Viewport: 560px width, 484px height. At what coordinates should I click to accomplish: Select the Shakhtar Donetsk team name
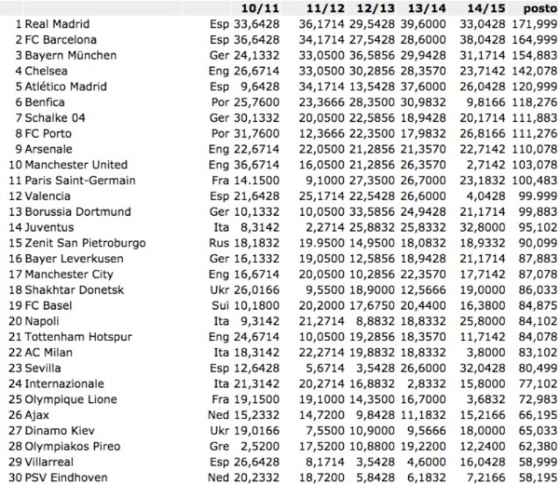pyautogui.click(x=74, y=289)
